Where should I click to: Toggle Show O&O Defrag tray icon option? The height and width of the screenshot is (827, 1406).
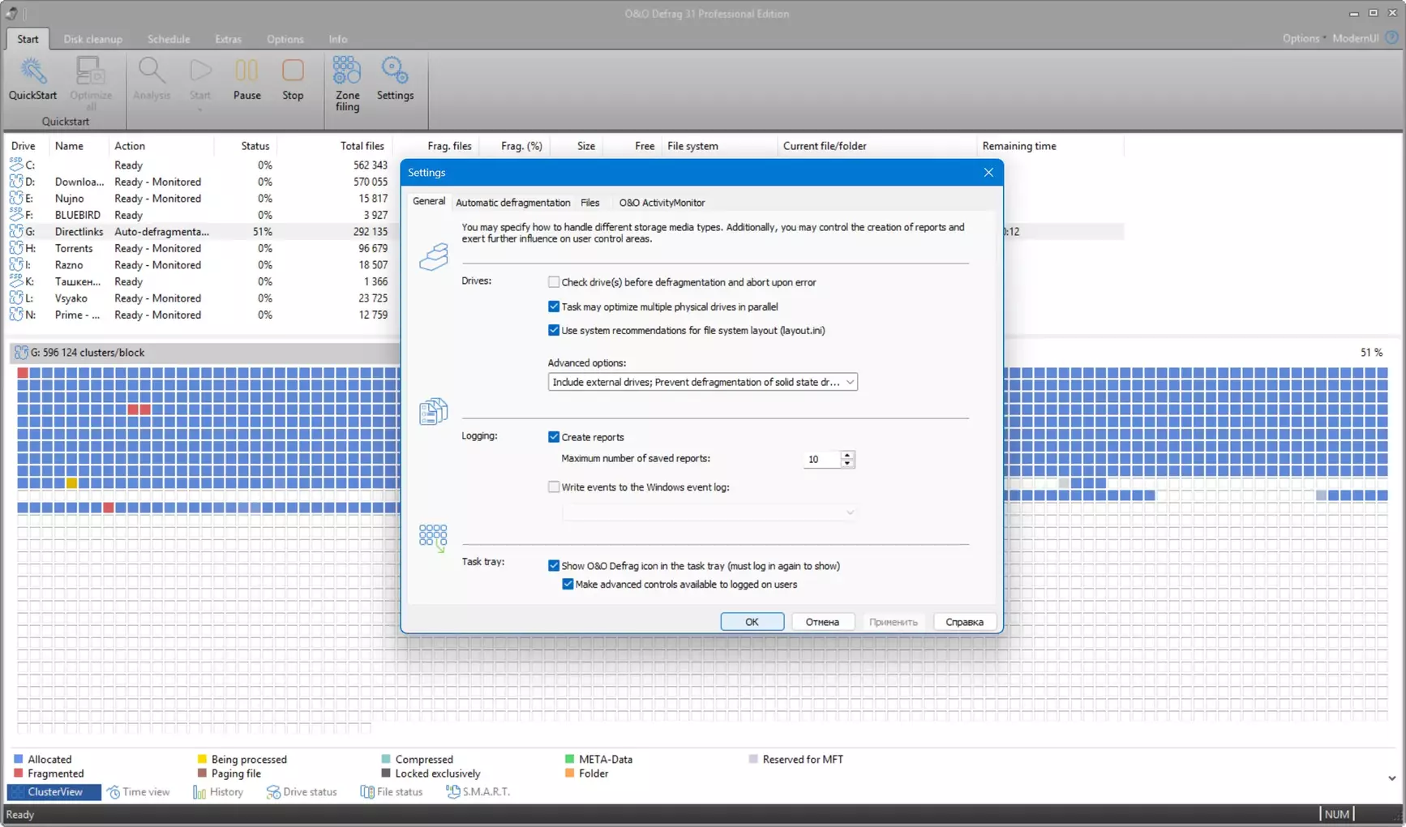[554, 566]
